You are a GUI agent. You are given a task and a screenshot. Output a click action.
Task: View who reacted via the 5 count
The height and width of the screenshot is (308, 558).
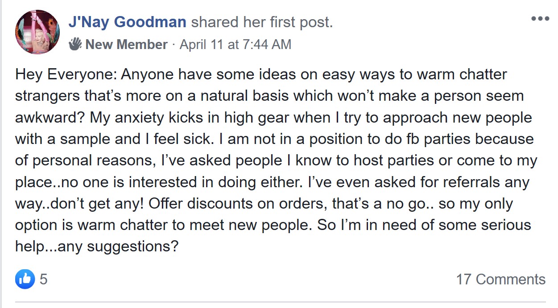point(43,279)
